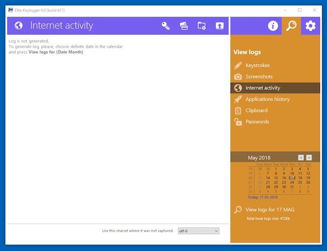The width and height of the screenshot is (327, 251).
Task: Click the padlock icon next to Passwords
Action: pyautogui.click(x=238, y=122)
